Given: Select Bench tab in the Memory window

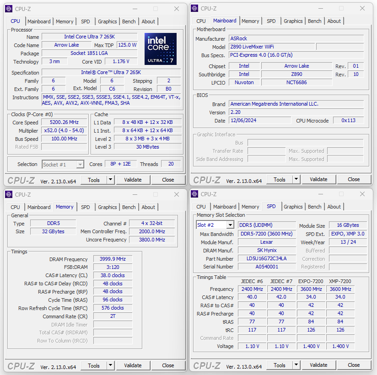Looking at the screenshot, I should point(129,207).
